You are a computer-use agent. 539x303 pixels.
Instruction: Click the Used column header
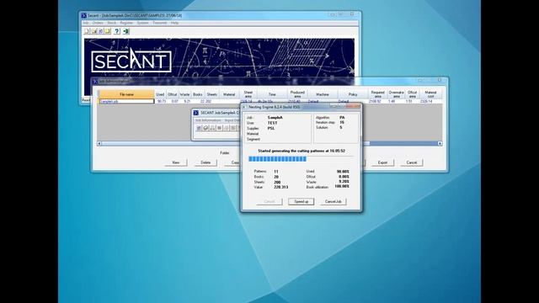click(x=160, y=94)
